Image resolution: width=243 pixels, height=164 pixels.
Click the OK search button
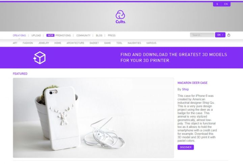220,35
